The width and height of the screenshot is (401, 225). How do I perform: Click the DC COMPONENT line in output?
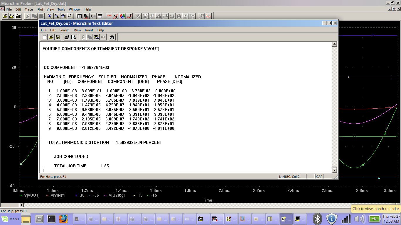[x=76, y=67]
